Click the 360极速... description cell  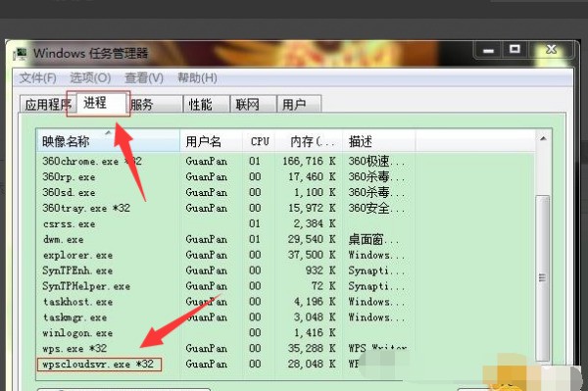[x=376, y=162]
